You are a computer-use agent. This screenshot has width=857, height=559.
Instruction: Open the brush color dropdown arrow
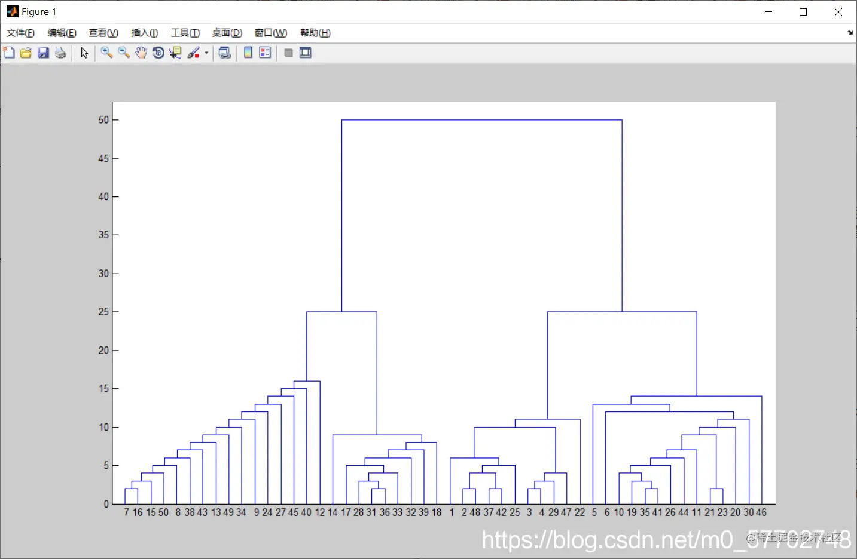click(206, 53)
